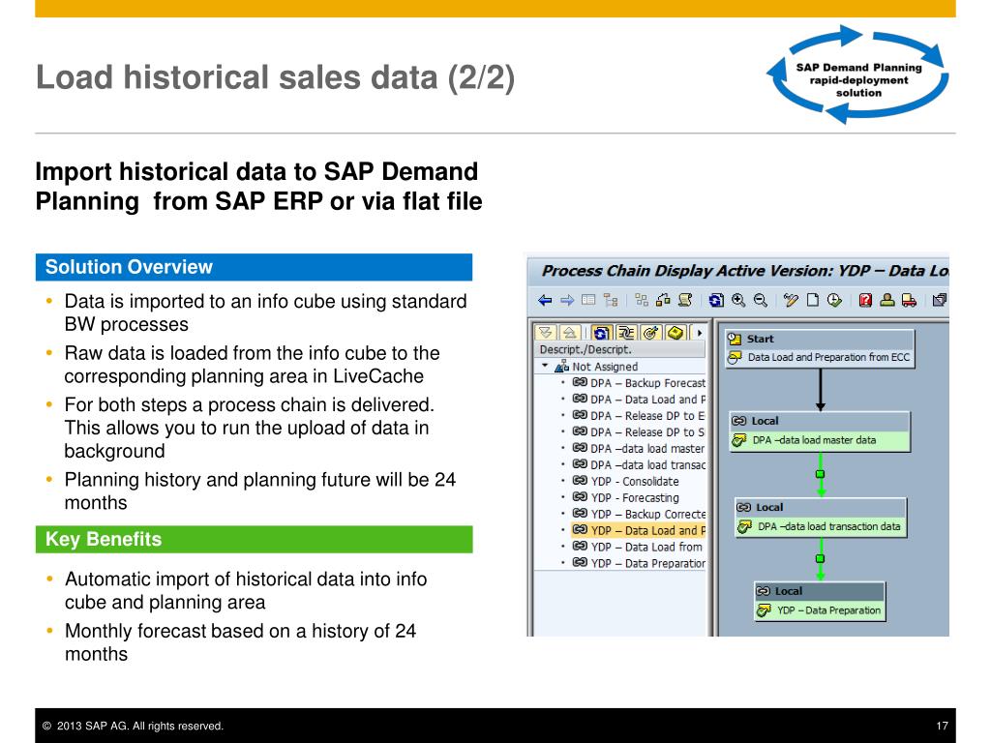Click the network hierarchy toolbar icon
Image resolution: width=991 pixels, height=743 pixels.
tap(663, 300)
